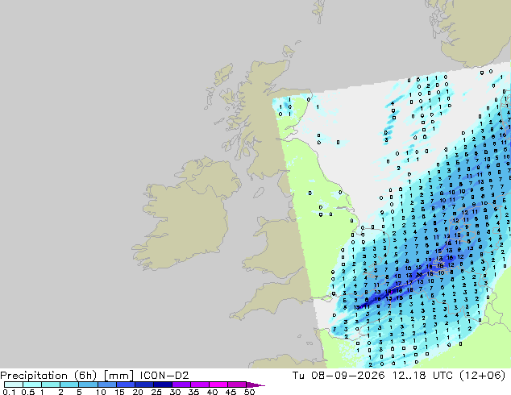Choose the magenta 40–45 mm legend swatch

point(218,385)
